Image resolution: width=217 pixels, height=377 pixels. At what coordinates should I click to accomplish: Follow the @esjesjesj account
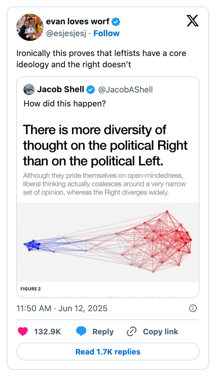click(106, 33)
